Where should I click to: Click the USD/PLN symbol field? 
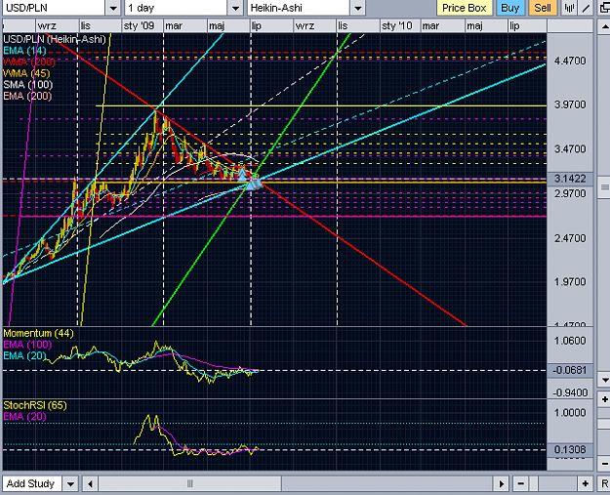coord(54,8)
